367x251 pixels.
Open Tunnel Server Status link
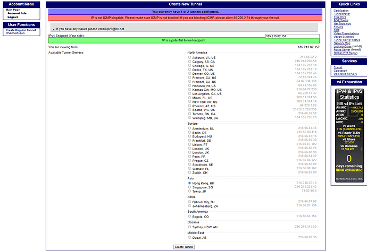tap(347, 40)
